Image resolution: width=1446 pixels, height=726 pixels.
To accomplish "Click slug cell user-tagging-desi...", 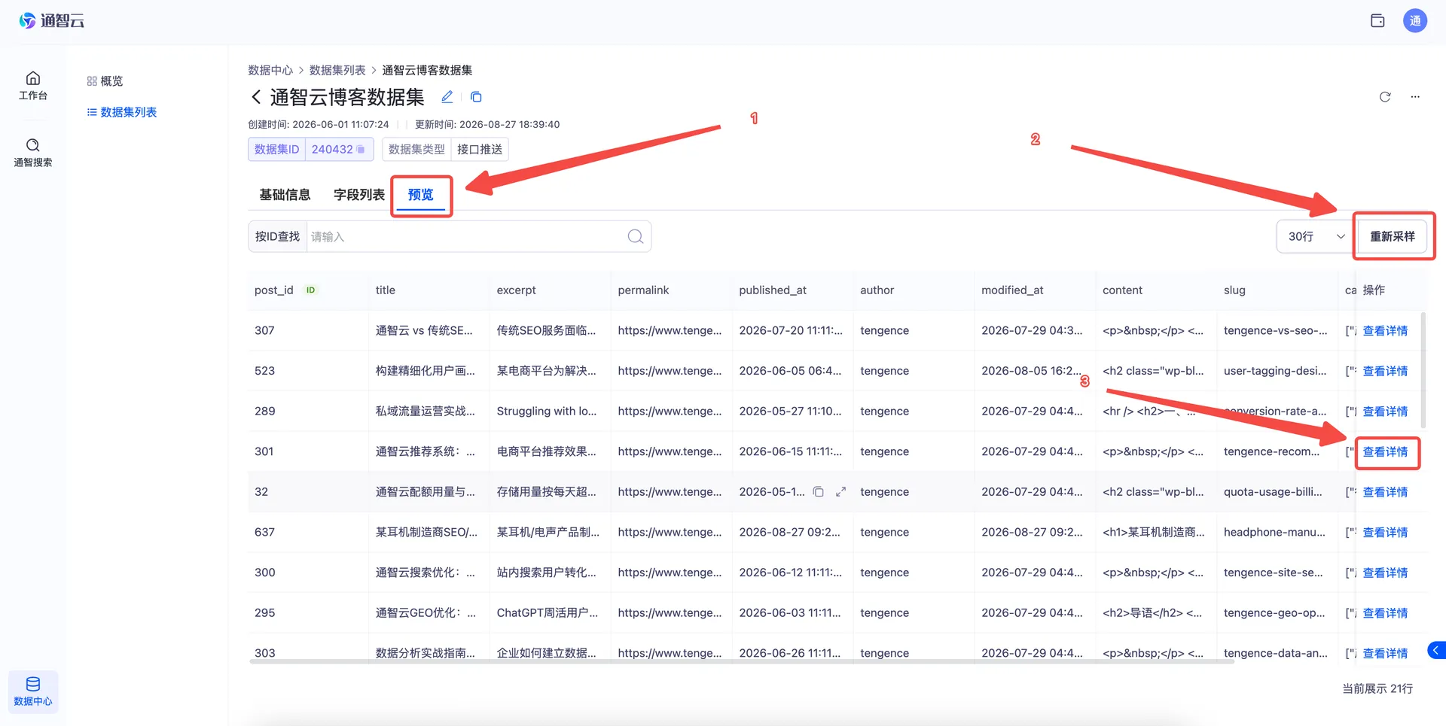I will [1276, 371].
